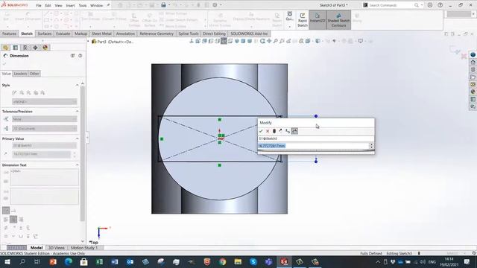Click the Section View icon in heads-up toolbar
The height and width of the screenshot is (268, 477).
(295, 41)
